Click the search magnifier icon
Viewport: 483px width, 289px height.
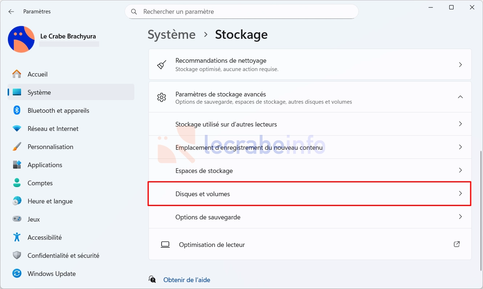[x=134, y=12]
